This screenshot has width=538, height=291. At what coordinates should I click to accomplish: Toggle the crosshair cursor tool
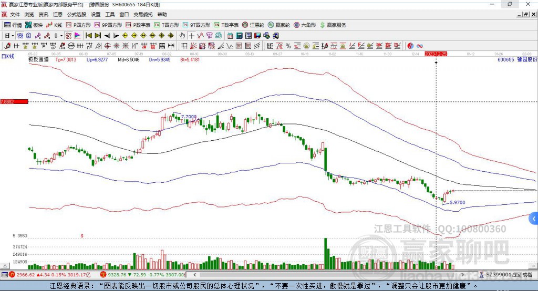pos(191,36)
